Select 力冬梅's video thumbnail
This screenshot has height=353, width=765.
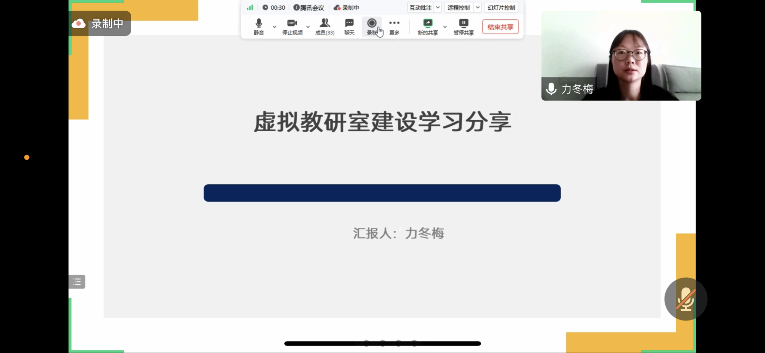(x=621, y=55)
